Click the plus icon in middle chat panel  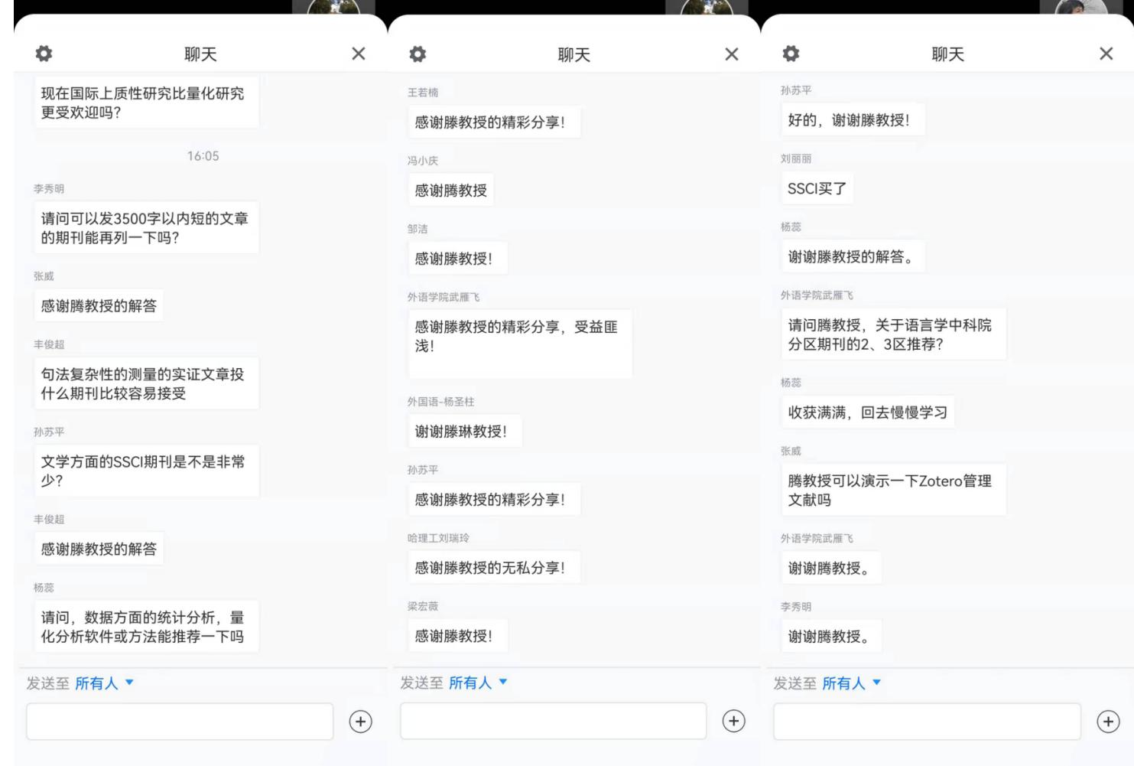pos(734,721)
